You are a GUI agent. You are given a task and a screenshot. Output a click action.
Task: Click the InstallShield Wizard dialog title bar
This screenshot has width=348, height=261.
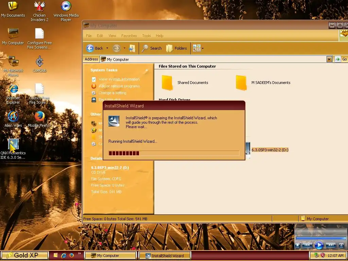[x=174, y=106]
